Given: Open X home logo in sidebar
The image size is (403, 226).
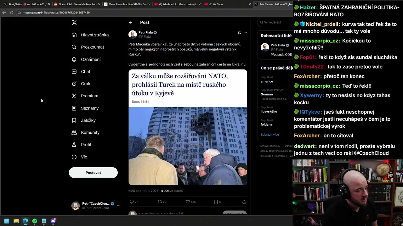Looking at the screenshot, I should coord(74,23).
